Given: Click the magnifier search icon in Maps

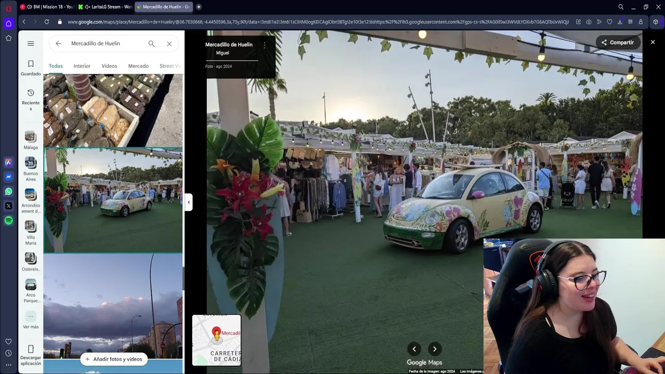Looking at the screenshot, I should (151, 44).
